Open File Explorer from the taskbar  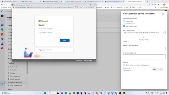(70, 93)
